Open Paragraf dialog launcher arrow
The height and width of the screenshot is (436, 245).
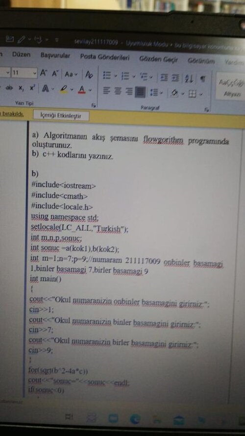click(x=206, y=109)
